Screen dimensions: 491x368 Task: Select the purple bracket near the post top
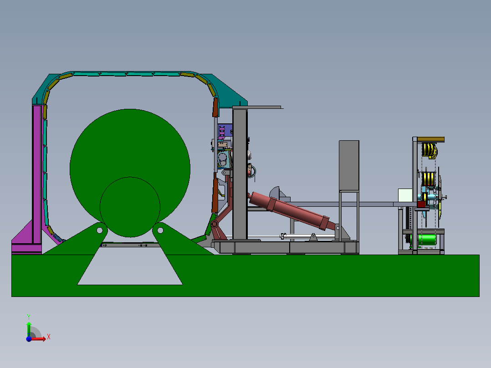[225, 131]
